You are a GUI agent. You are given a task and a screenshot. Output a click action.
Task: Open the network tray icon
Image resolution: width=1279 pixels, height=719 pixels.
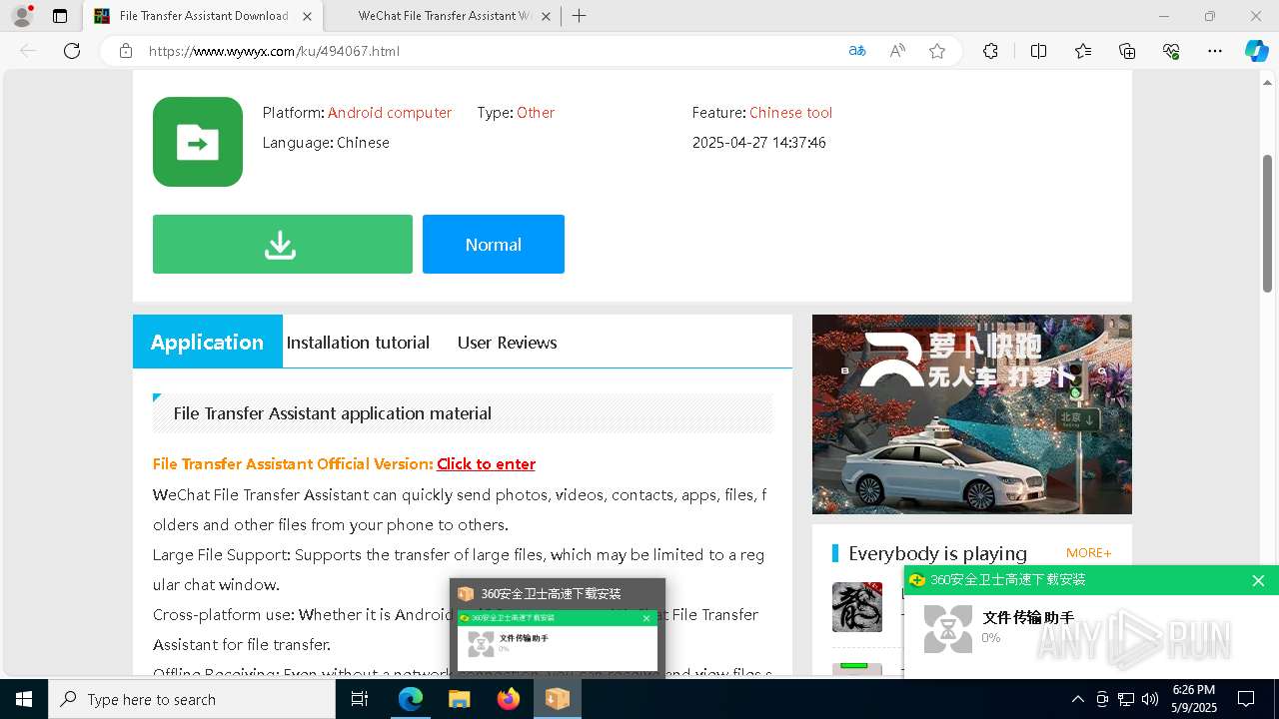point(1126,699)
